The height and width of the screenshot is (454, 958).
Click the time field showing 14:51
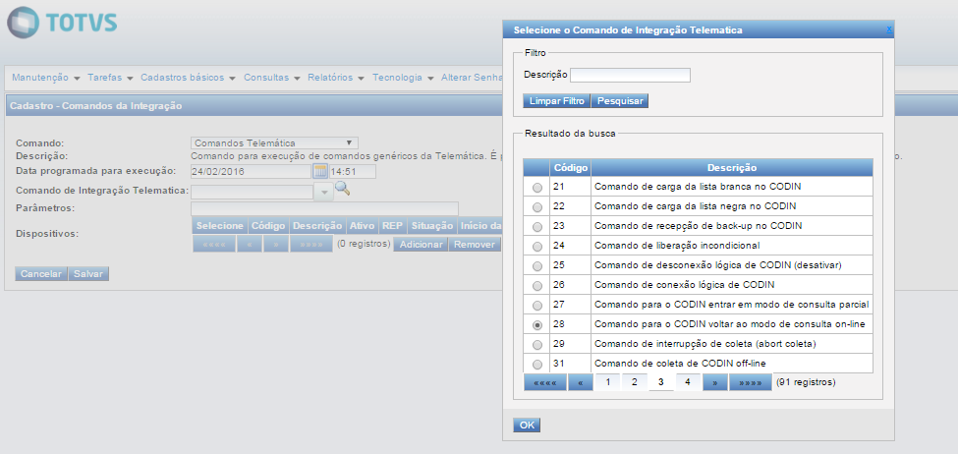pos(353,172)
